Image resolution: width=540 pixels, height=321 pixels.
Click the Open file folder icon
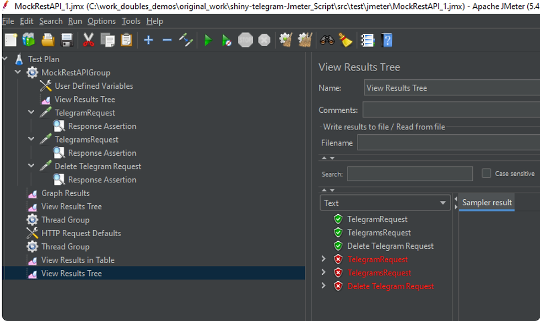48,40
